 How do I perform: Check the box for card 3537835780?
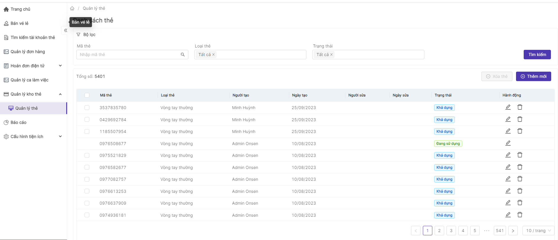pos(87,108)
